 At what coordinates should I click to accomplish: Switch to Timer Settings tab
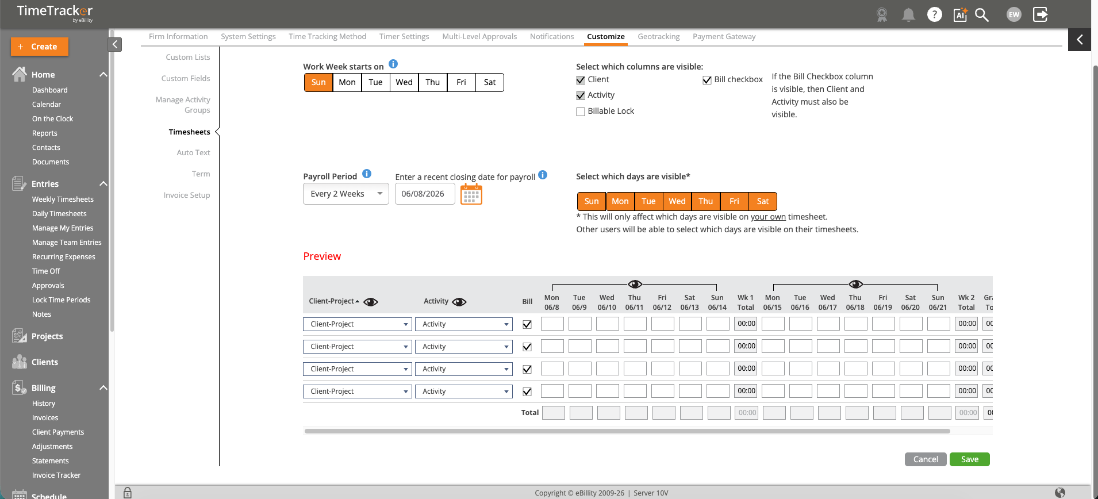click(x=404, y=36)
